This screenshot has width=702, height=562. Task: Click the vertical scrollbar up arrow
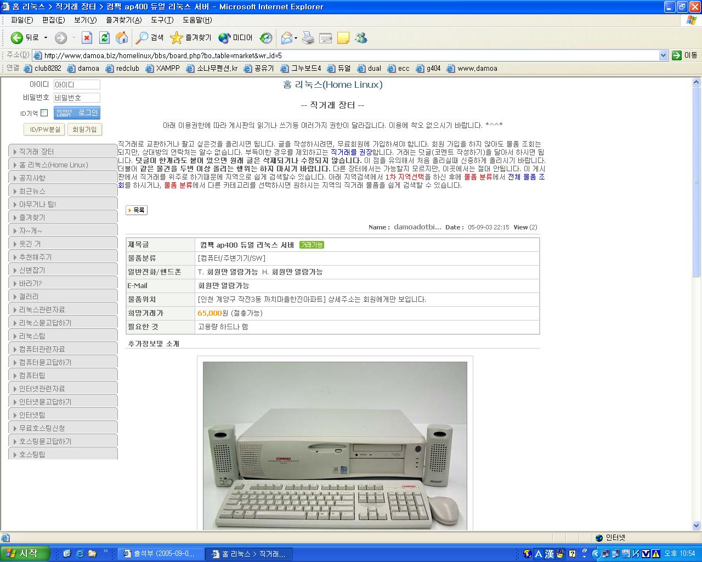697,82
